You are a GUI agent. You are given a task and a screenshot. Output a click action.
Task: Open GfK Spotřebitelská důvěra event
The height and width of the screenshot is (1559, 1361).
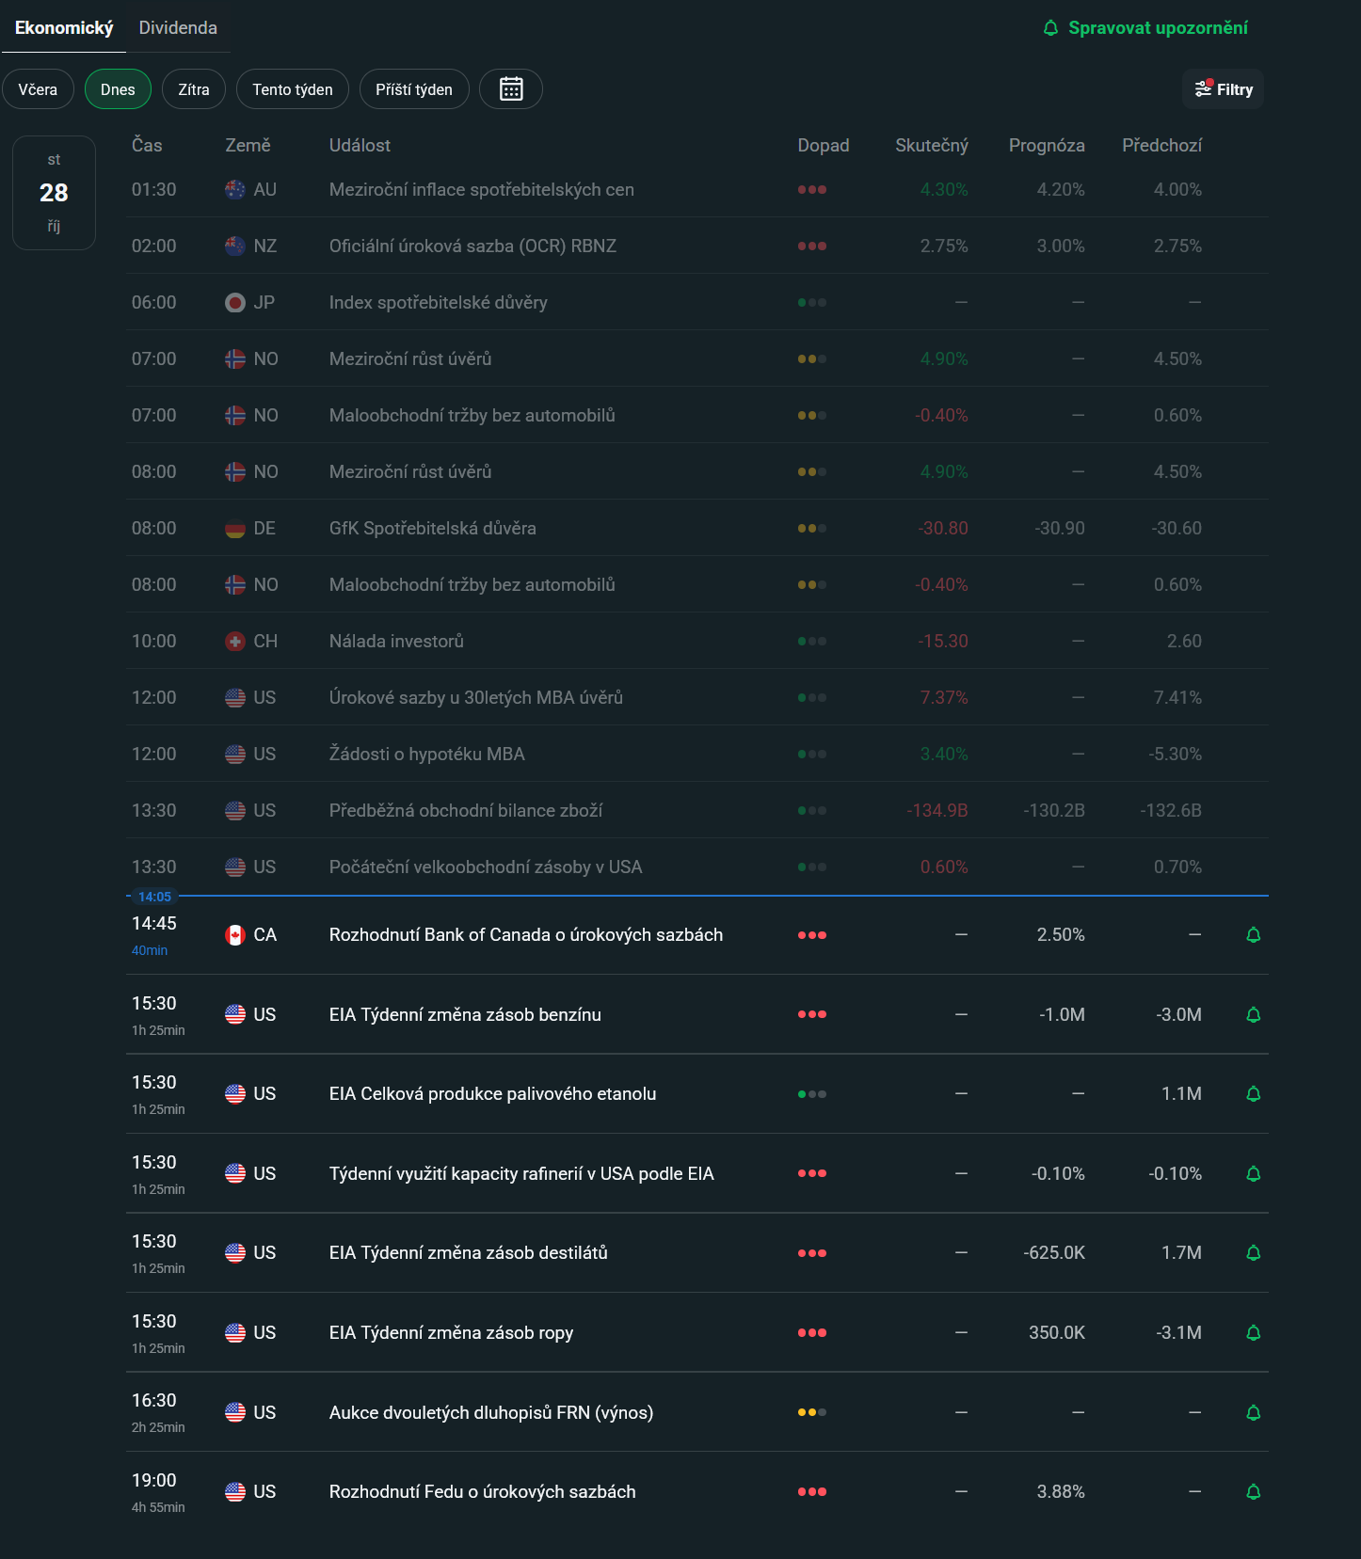[433, 528]
